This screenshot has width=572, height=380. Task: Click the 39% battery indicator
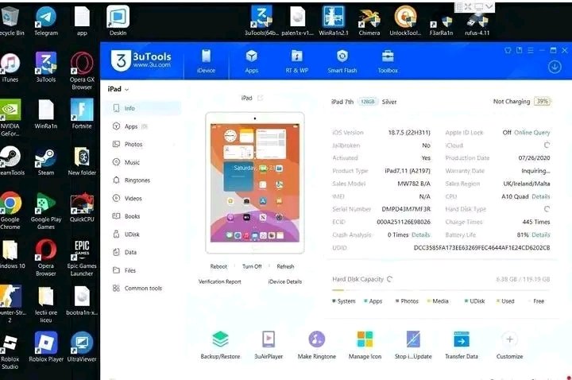click(542, 102)
